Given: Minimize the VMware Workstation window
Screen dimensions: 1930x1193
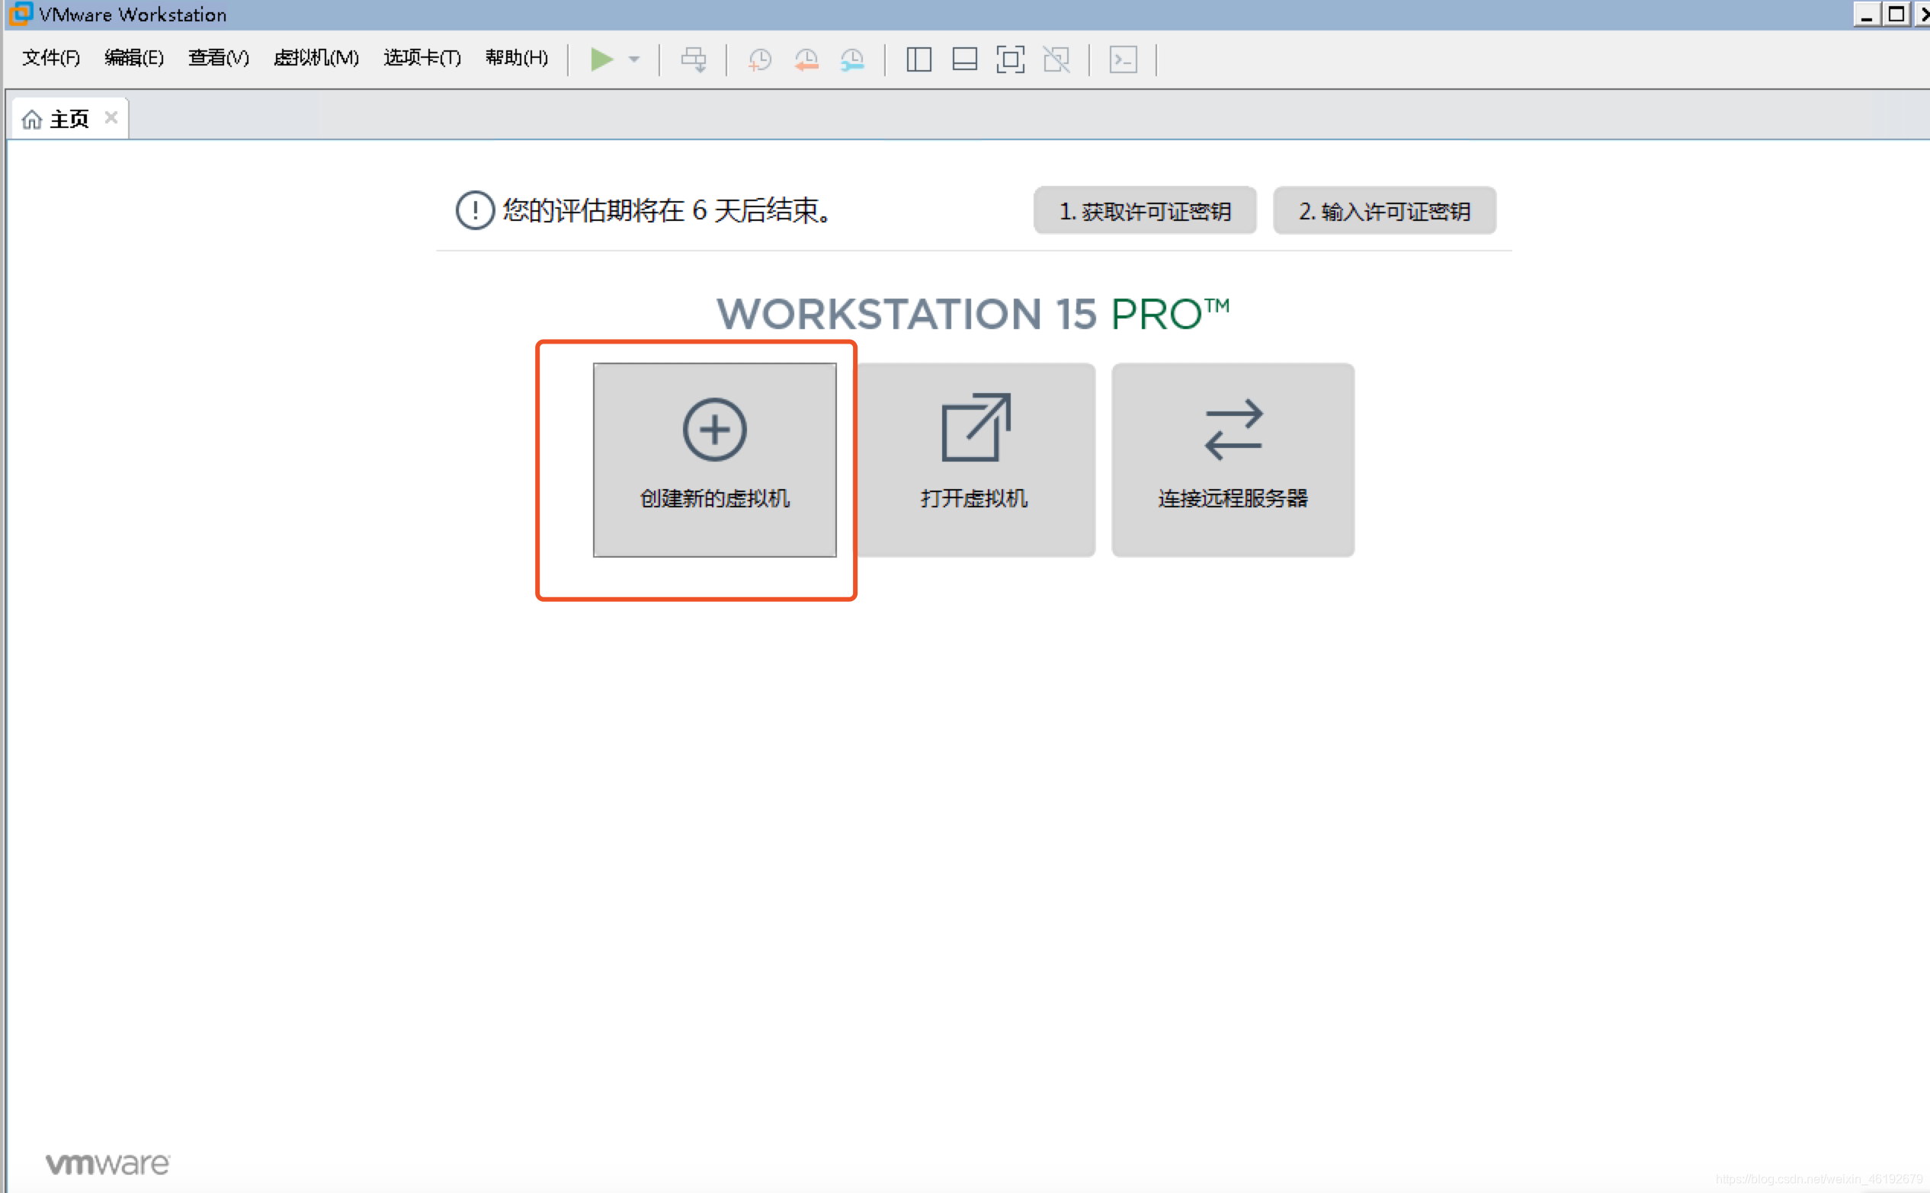Looking at the screenshot, I should pyautogui.click(x=1867, y=14).
